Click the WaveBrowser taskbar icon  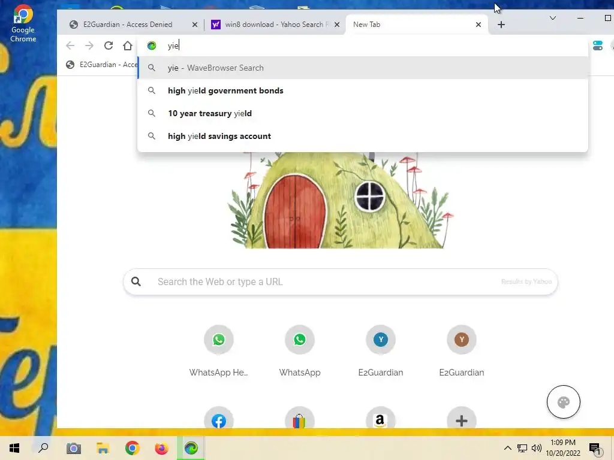click(x=191, y=448)
